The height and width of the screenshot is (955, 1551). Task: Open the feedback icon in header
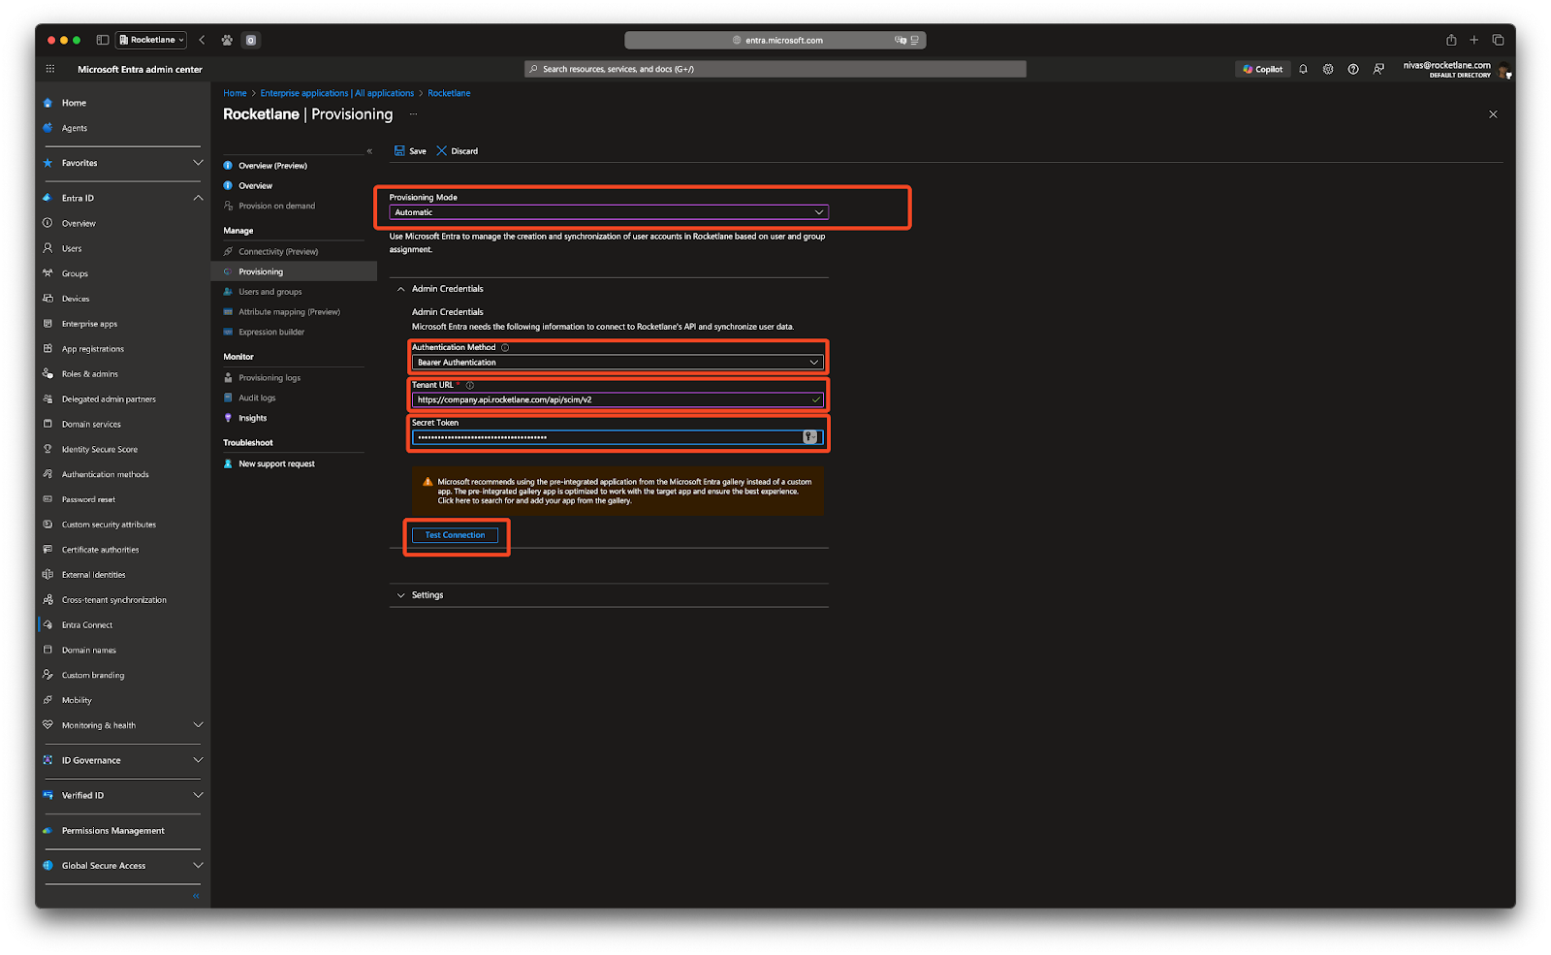(x=1378, y=69)
